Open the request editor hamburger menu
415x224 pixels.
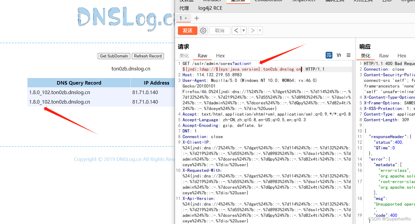pyautogui.click(x=349, y=55)
